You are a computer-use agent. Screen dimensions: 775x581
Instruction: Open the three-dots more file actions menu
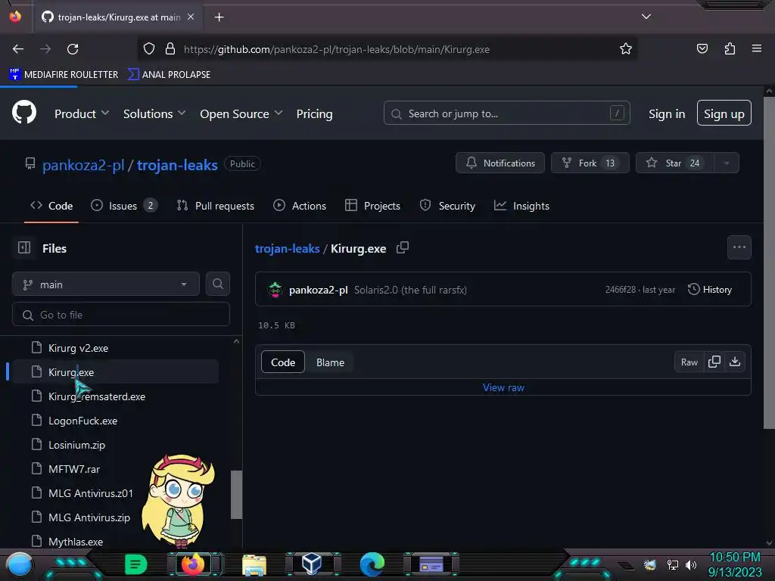(x=739, y=247)
